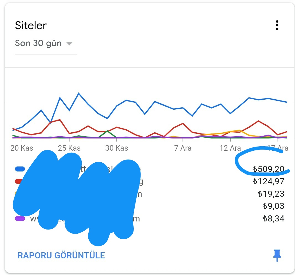Click the 7 Ara axis label

183,148
